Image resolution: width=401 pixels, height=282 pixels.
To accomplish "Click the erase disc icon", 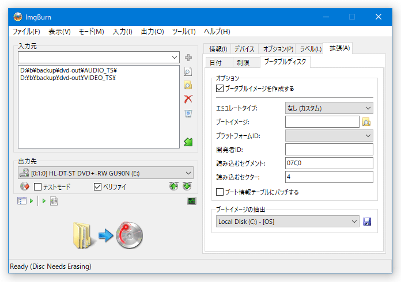I will pos(25,186).
